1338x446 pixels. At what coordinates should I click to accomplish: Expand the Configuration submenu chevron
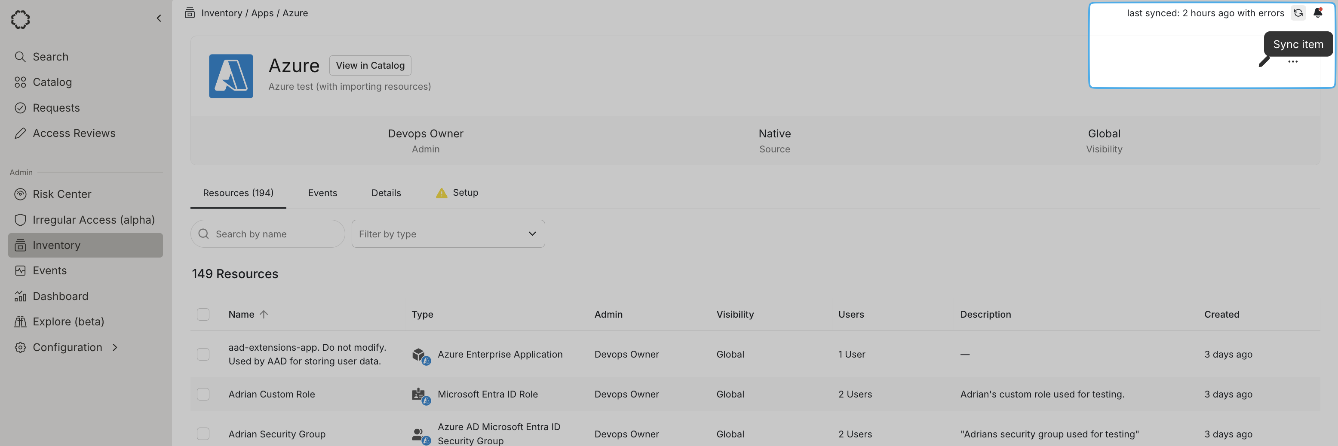(x=115, y=347)
